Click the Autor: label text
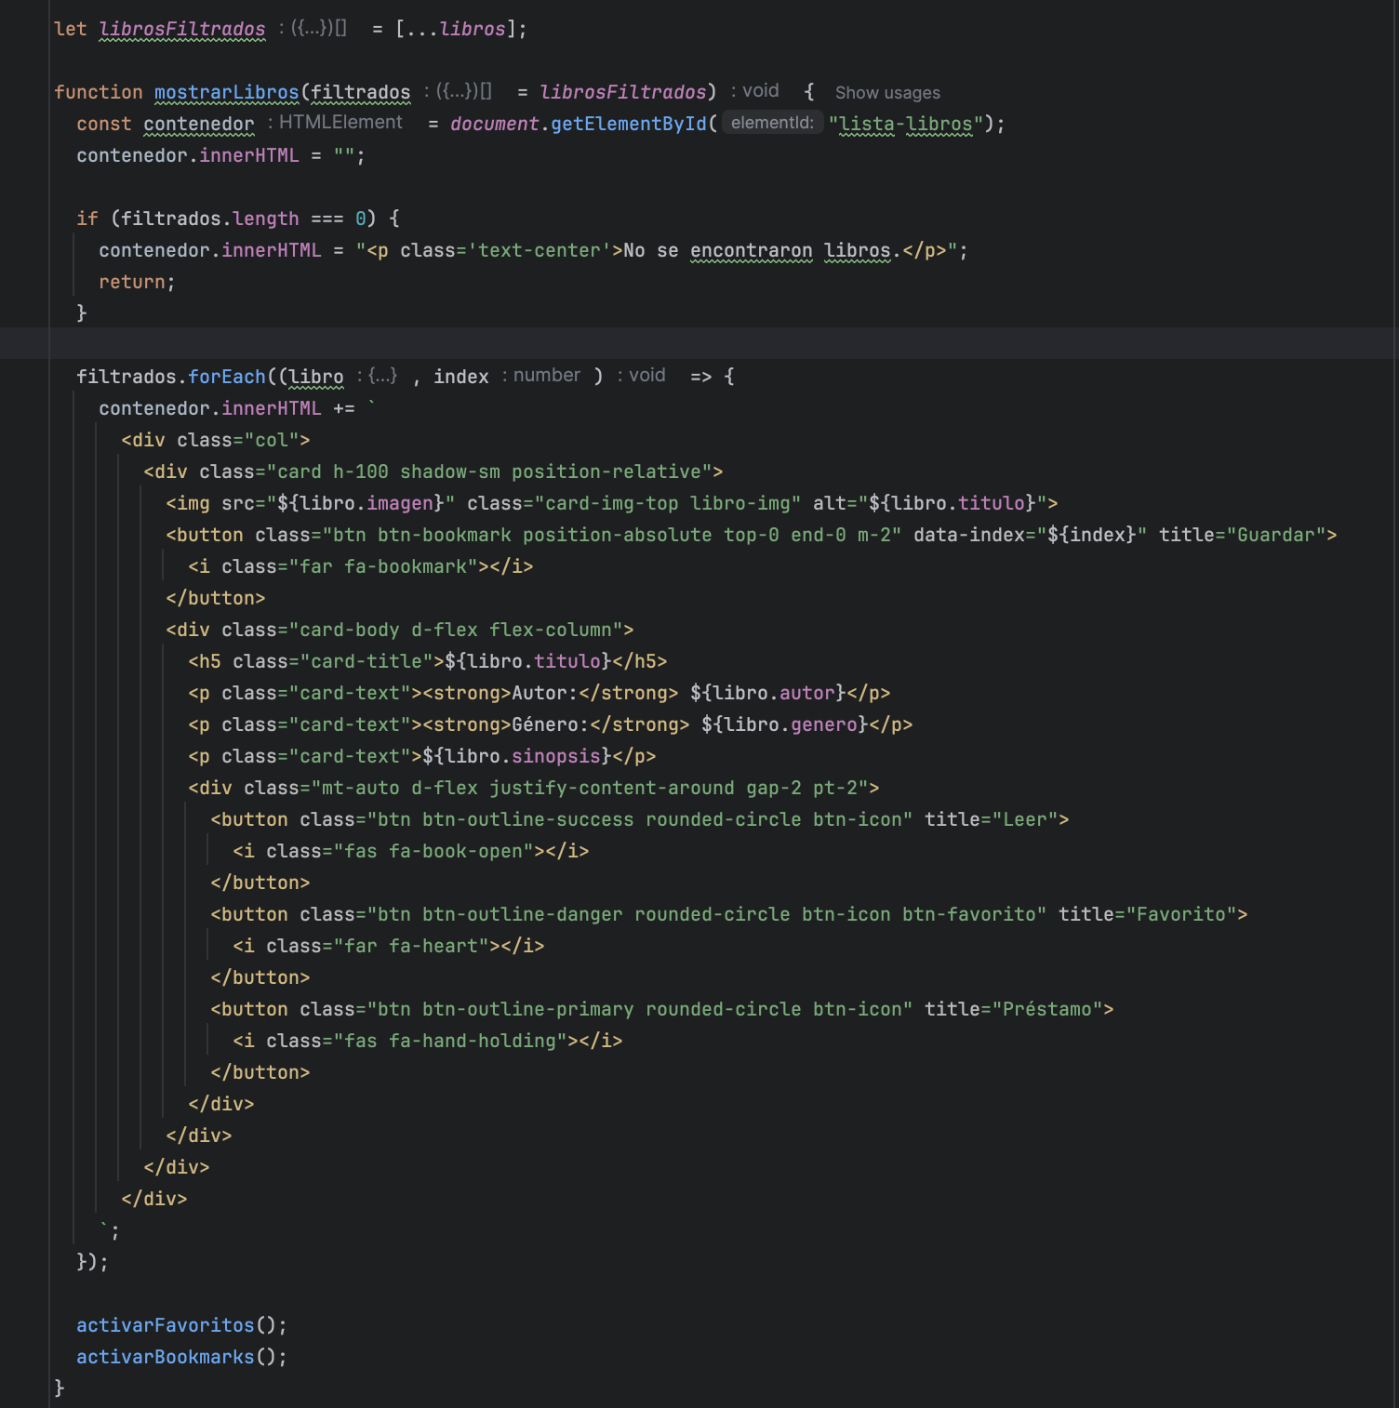The width and height of the screenshot is (1399, 1408). [545, 693]
